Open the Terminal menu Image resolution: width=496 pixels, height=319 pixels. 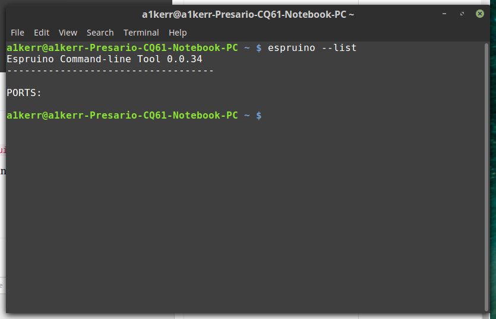[x=141, y=33]
